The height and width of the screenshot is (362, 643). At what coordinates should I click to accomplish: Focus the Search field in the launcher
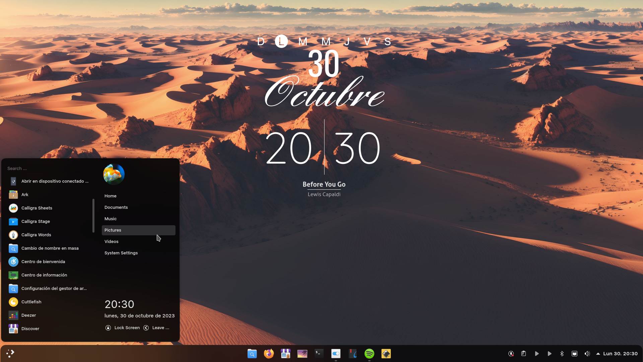tap(49, 169)
